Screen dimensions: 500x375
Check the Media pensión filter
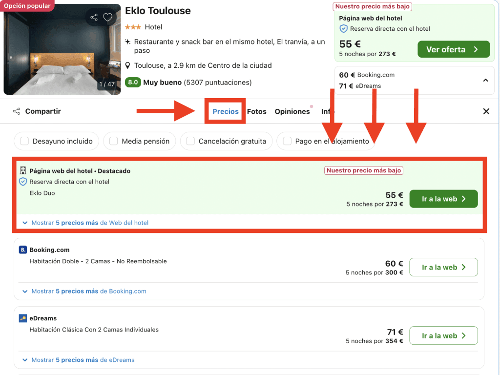pyautogui.click(x=113, y=141)
